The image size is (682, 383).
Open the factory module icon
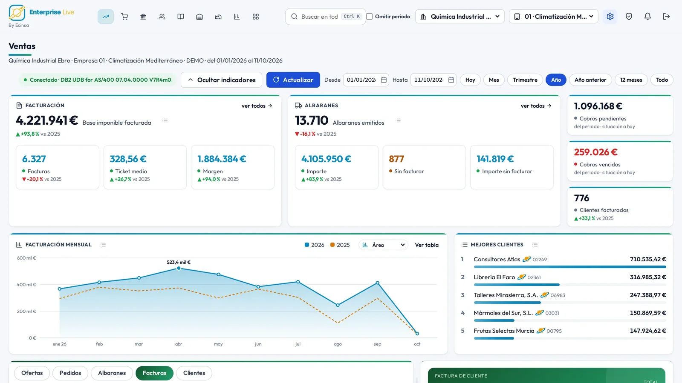tap(218, 17)
